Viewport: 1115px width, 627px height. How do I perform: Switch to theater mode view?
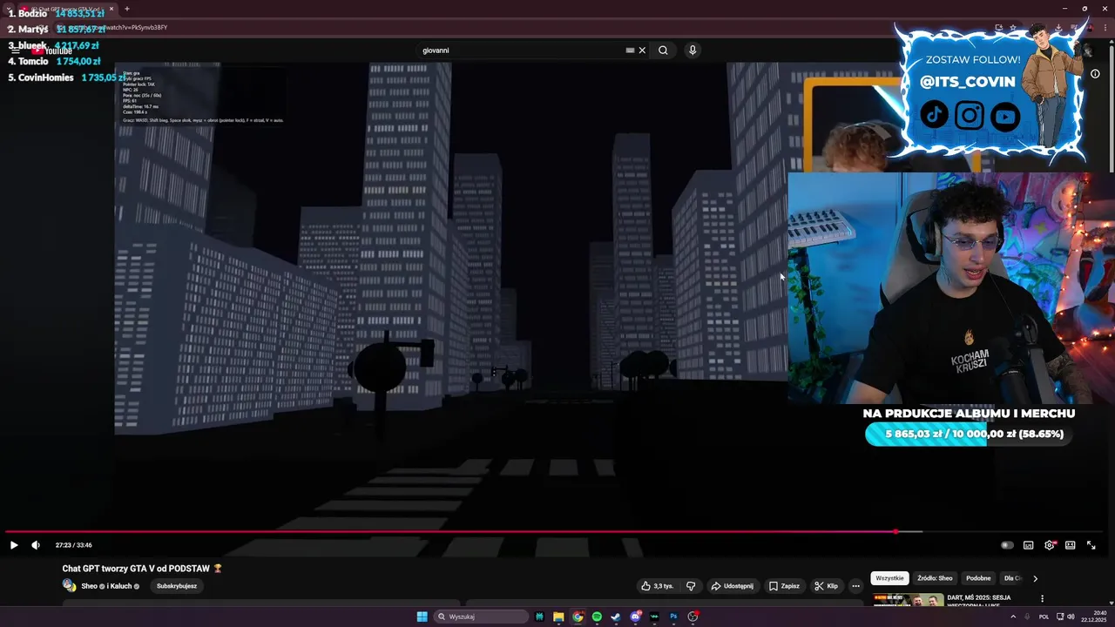[x=1070, y=545]
